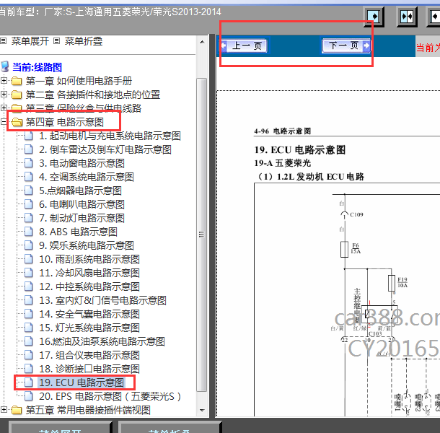The image size is (440, 433).
Task: Open 2. 倒车雷达及倒车灯电路示意图
Action: 105,149
